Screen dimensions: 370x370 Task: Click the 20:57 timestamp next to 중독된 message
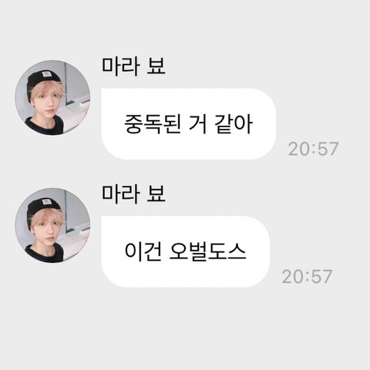click(x=313, y=149)
